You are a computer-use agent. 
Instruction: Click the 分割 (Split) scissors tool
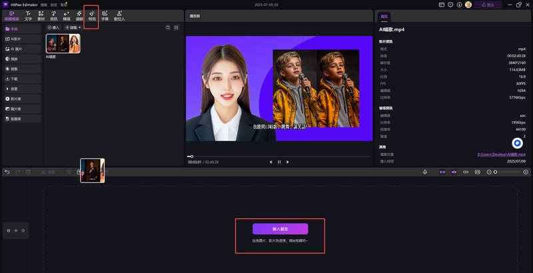48,172
